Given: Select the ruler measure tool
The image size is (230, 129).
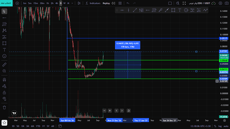Looking at the screenshot, I should tap(4, 65).
